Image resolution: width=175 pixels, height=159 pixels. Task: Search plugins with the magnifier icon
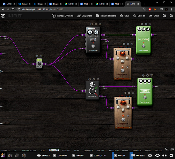click(x=166, y=149)
